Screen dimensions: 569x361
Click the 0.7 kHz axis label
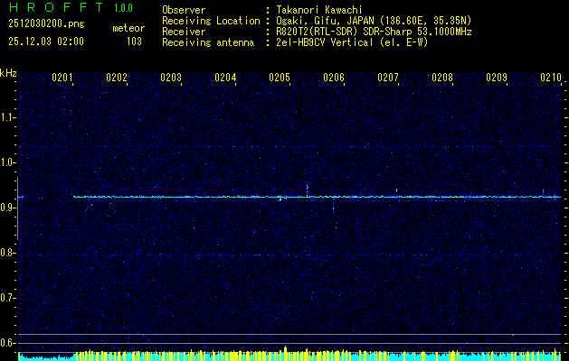pos(8,298)
